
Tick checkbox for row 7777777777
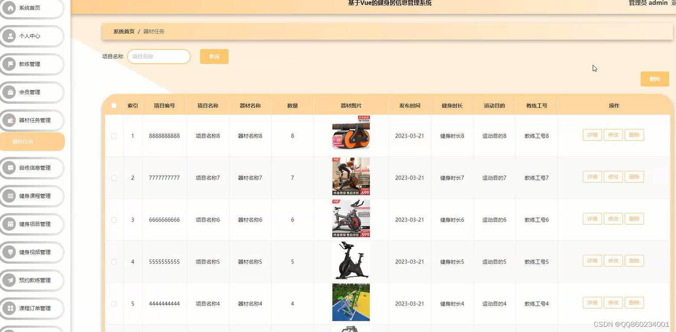coord(114,178)
